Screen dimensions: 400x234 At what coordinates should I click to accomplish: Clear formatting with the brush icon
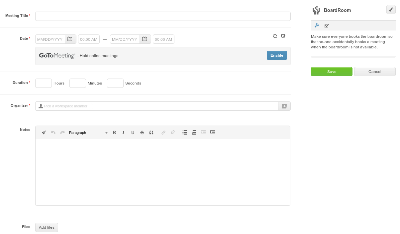tap(44, 133)
